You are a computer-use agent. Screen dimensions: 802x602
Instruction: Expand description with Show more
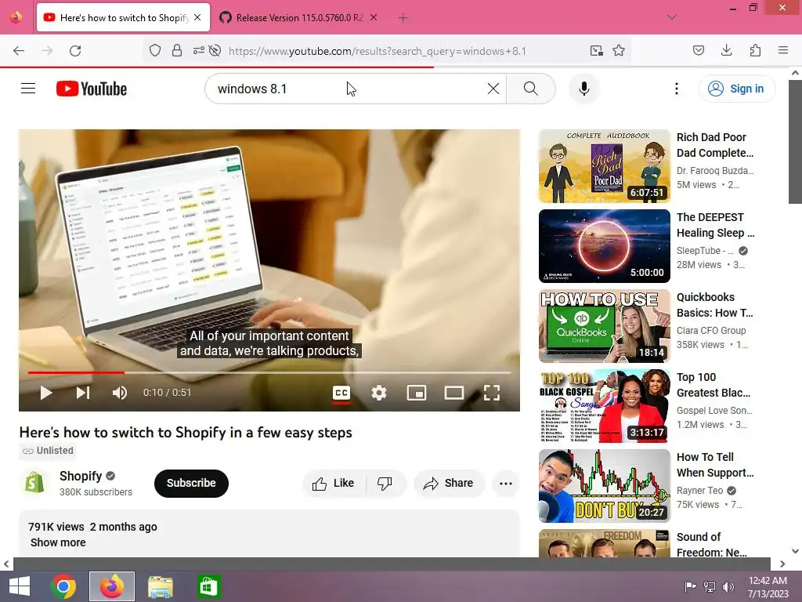pyautogui.click(x=58, y=542)
